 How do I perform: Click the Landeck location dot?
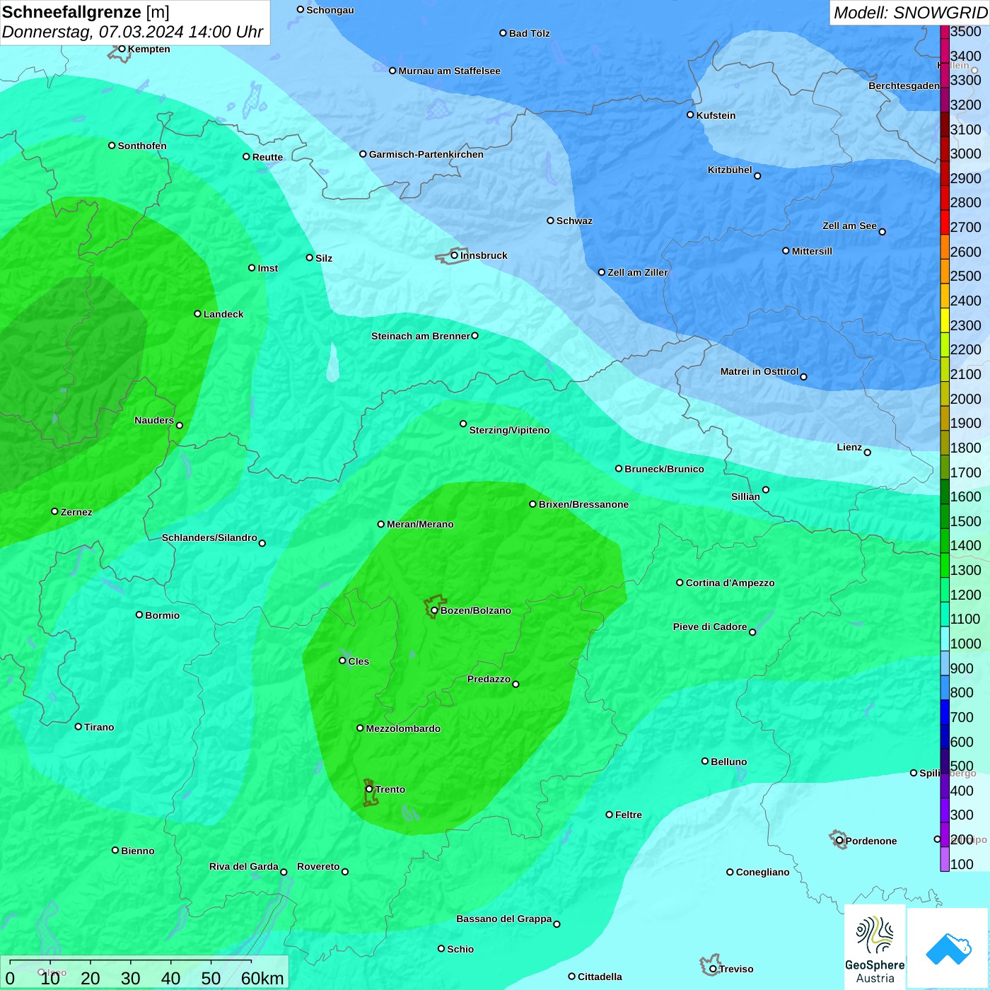(x=197, y=314)
